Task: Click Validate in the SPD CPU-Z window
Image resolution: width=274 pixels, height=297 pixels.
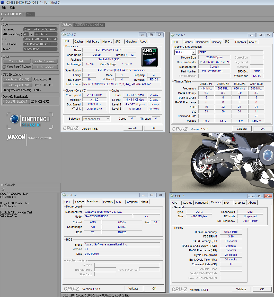Action: pos(242,129)
